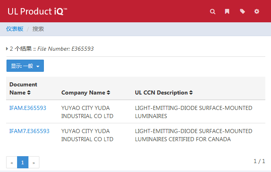The width and height of the screenshot is (271, 172).
Task: Expand the results summary triangle
Action: 7,49
